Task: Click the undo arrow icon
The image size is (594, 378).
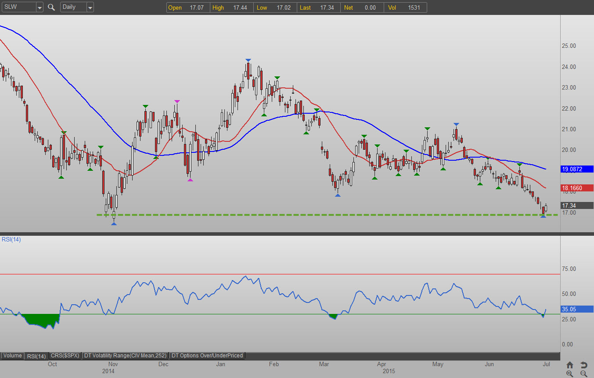Action: (x=583, y=365)
